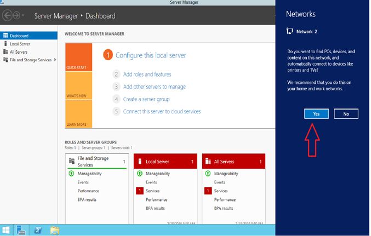
Task: Click the File and Storage Services sidebar icon
Action: coord(5,60)
